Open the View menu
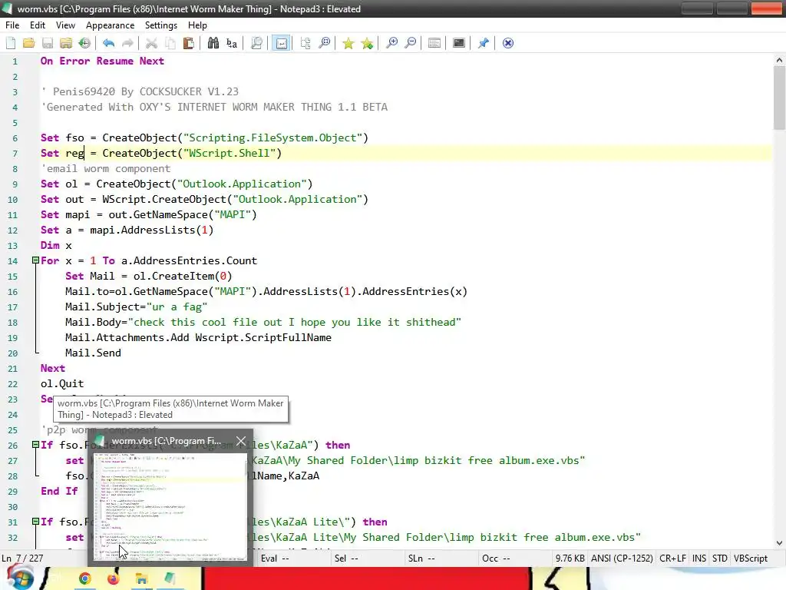 point(65,25)
